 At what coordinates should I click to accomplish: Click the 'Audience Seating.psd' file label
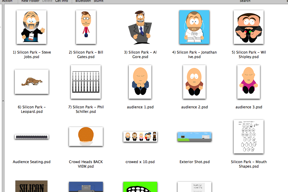click(x=32, y=162)
